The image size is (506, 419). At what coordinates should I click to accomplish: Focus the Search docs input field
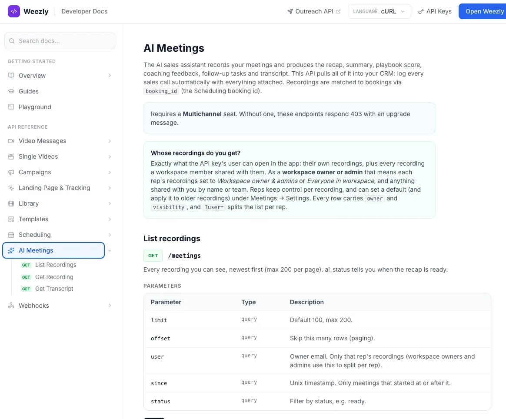pyautogui.click(x=60, y=41)
